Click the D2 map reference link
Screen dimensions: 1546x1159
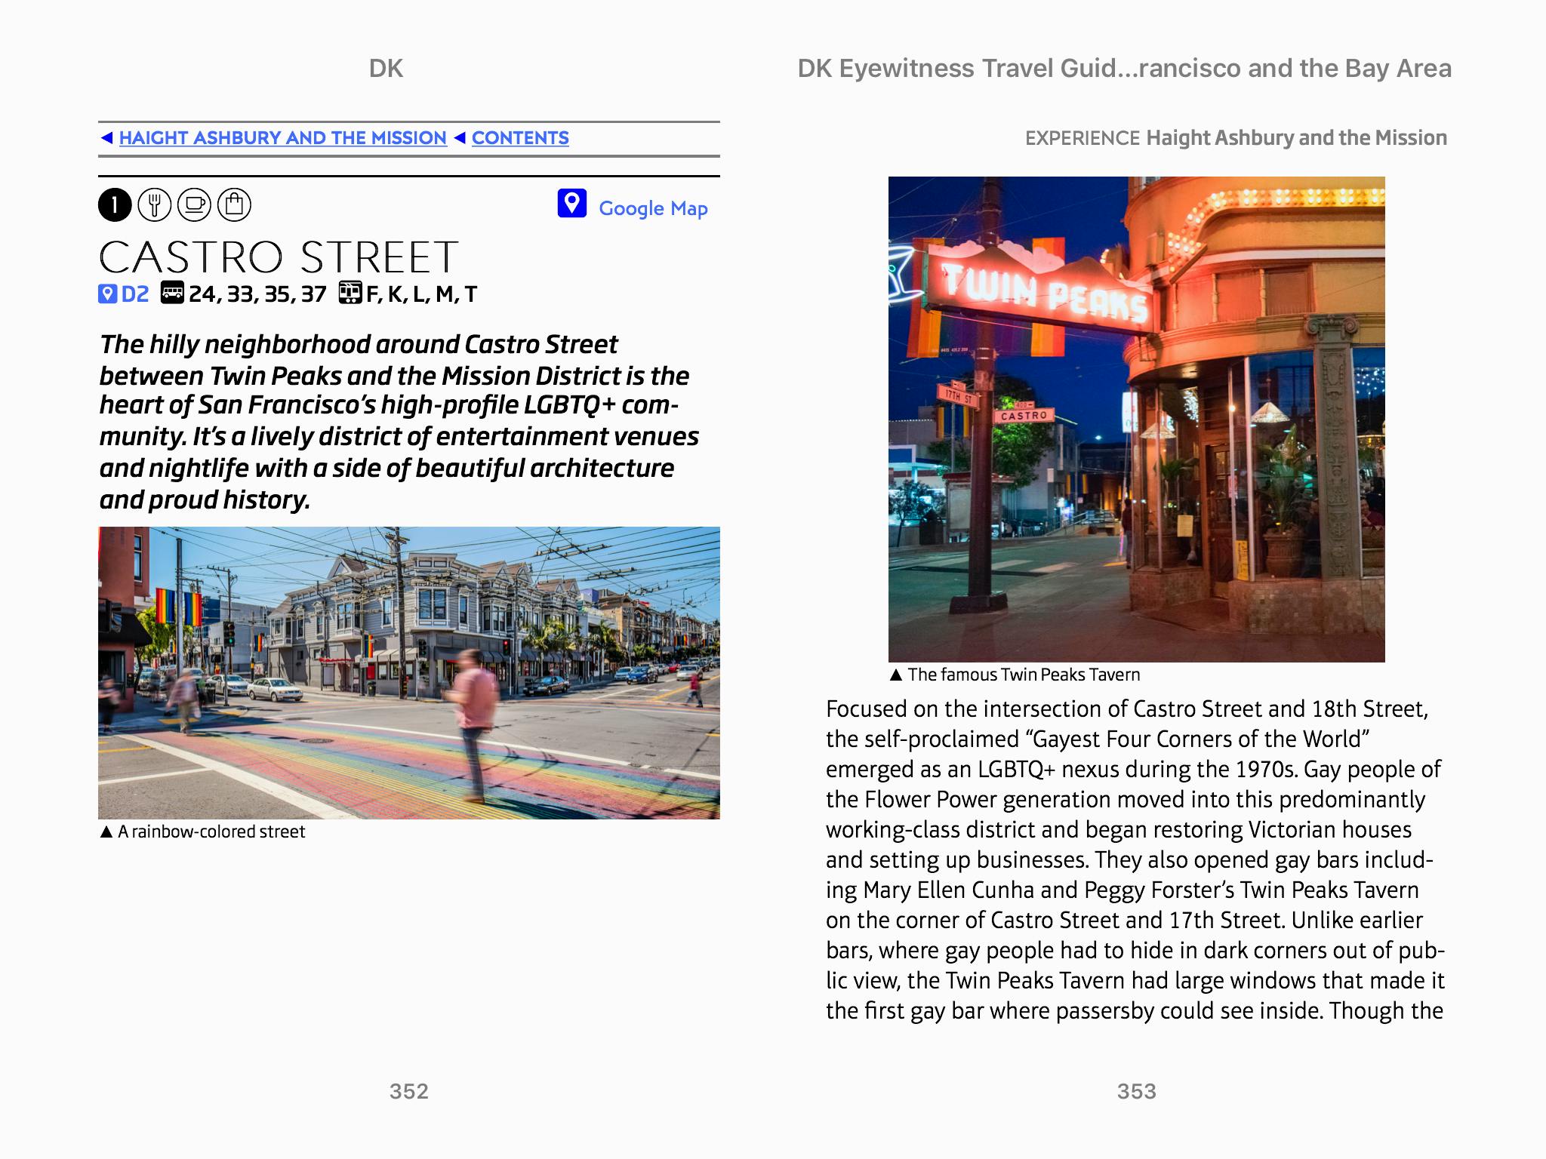point(135,294)
